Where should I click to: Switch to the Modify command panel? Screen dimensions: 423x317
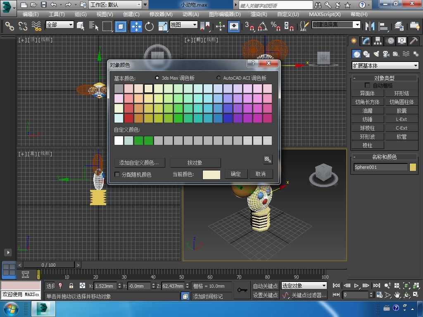pos(366,41)
